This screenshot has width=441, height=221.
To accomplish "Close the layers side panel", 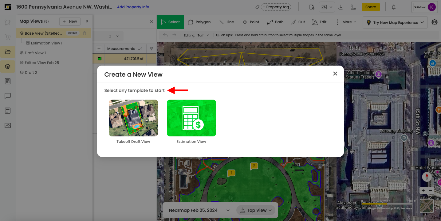I will click(151, 22).
